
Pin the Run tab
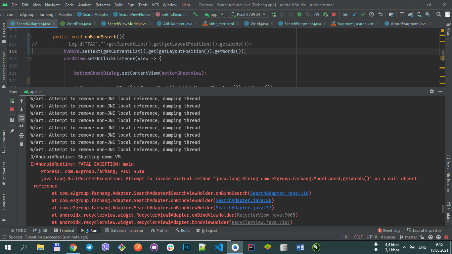pyautogui.click(x=12, y=131)
